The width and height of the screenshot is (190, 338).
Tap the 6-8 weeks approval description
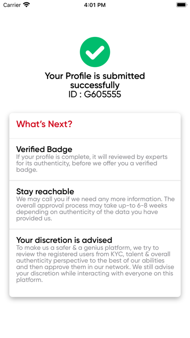point(95,208)
